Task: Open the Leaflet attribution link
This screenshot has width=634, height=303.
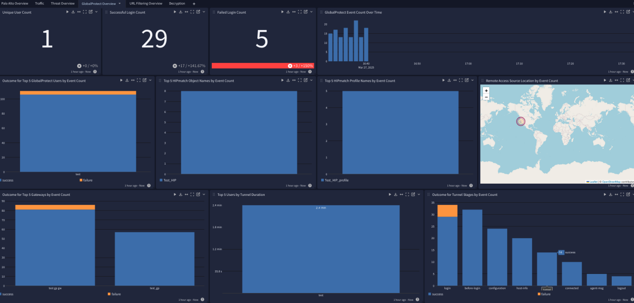Action: click(x=593, y=182)
